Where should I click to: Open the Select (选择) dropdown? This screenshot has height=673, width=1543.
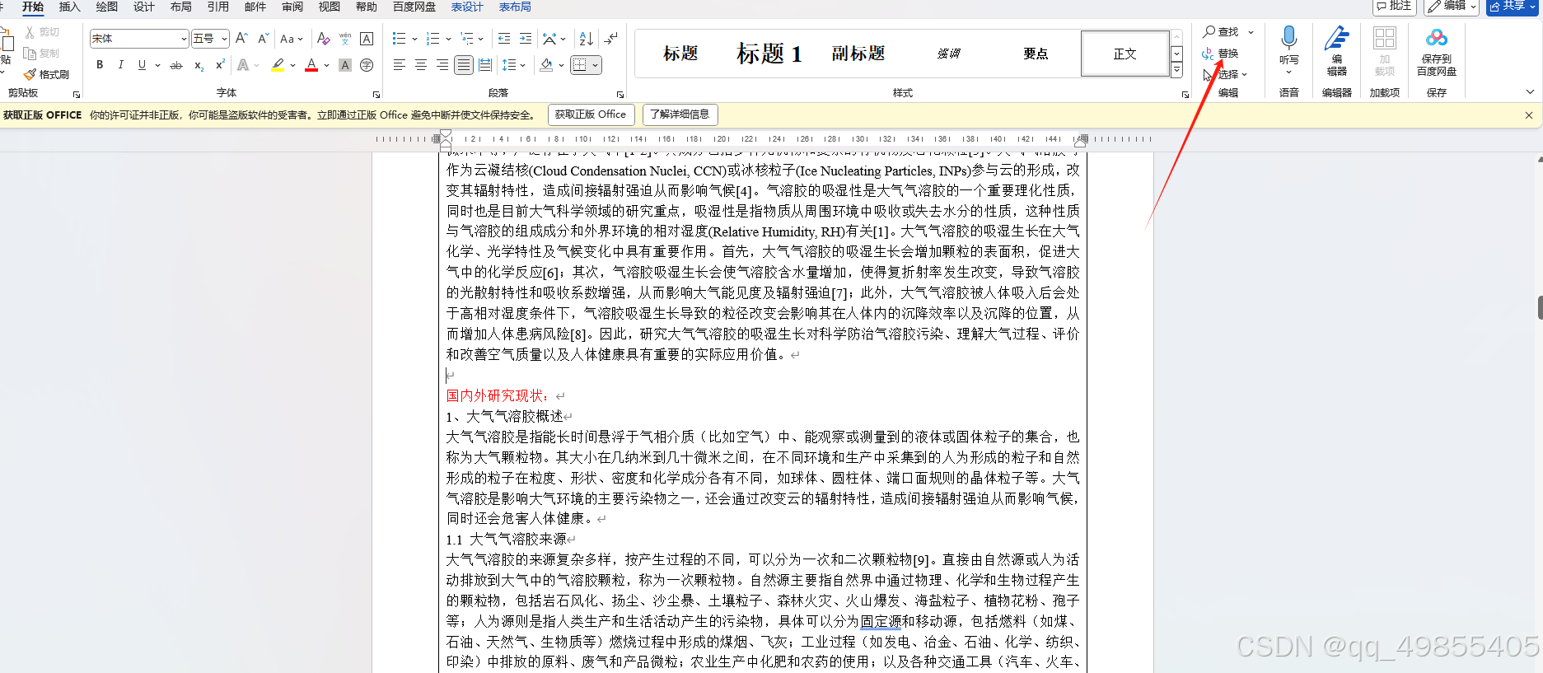click(x=1225, y=74)
